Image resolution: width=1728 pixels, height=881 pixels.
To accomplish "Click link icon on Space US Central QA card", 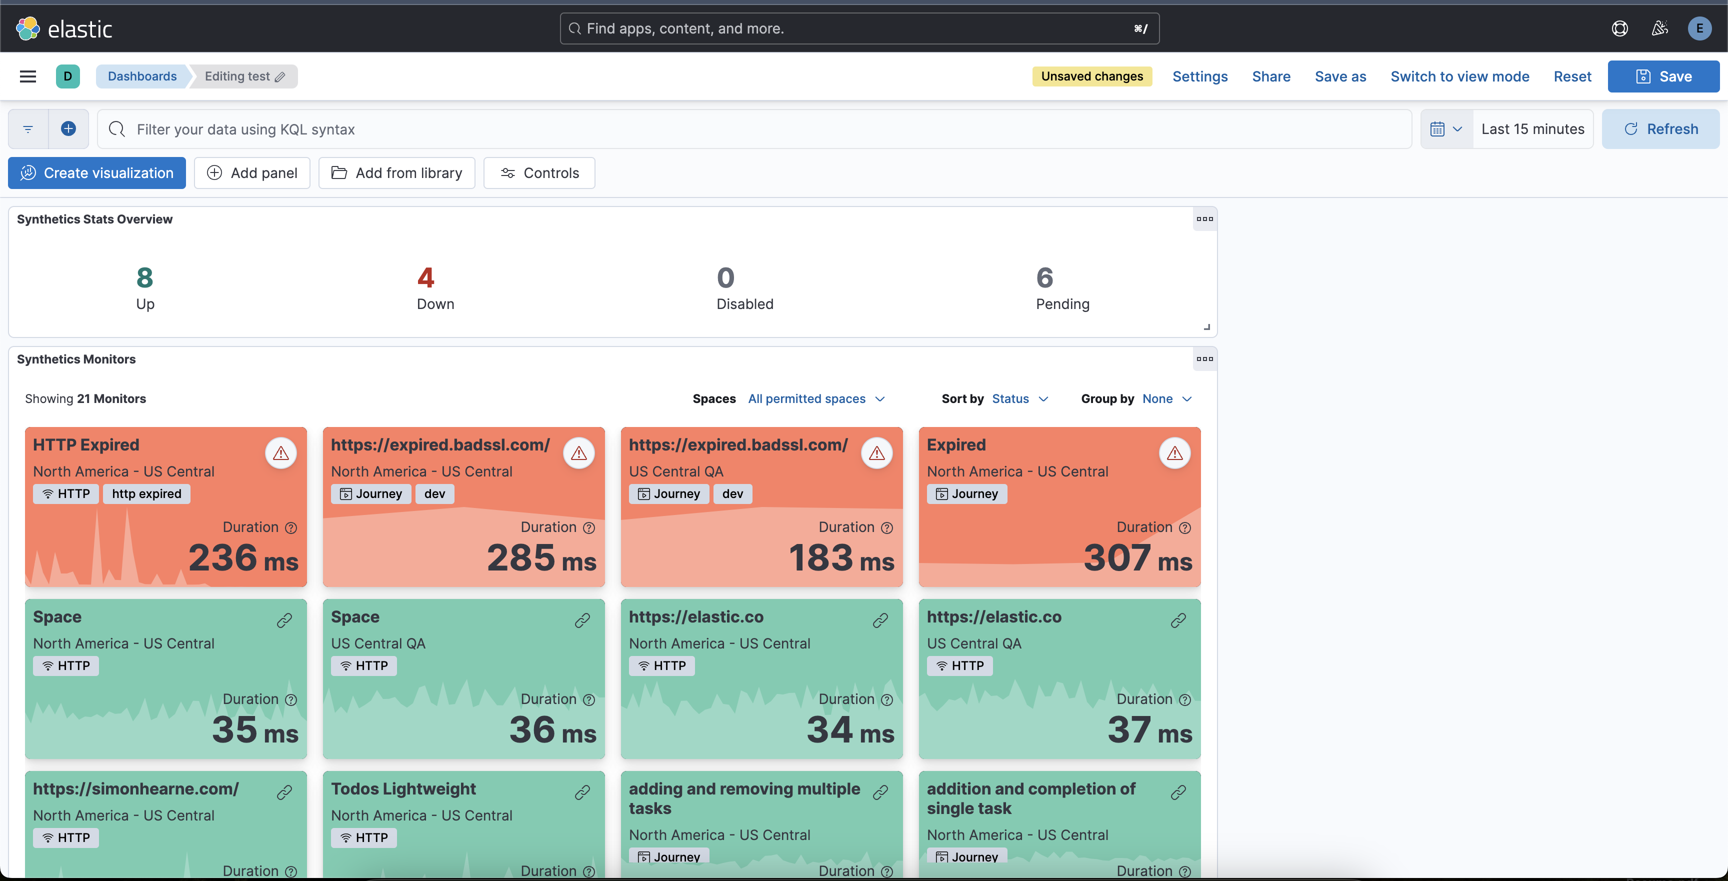I will 582,620.
